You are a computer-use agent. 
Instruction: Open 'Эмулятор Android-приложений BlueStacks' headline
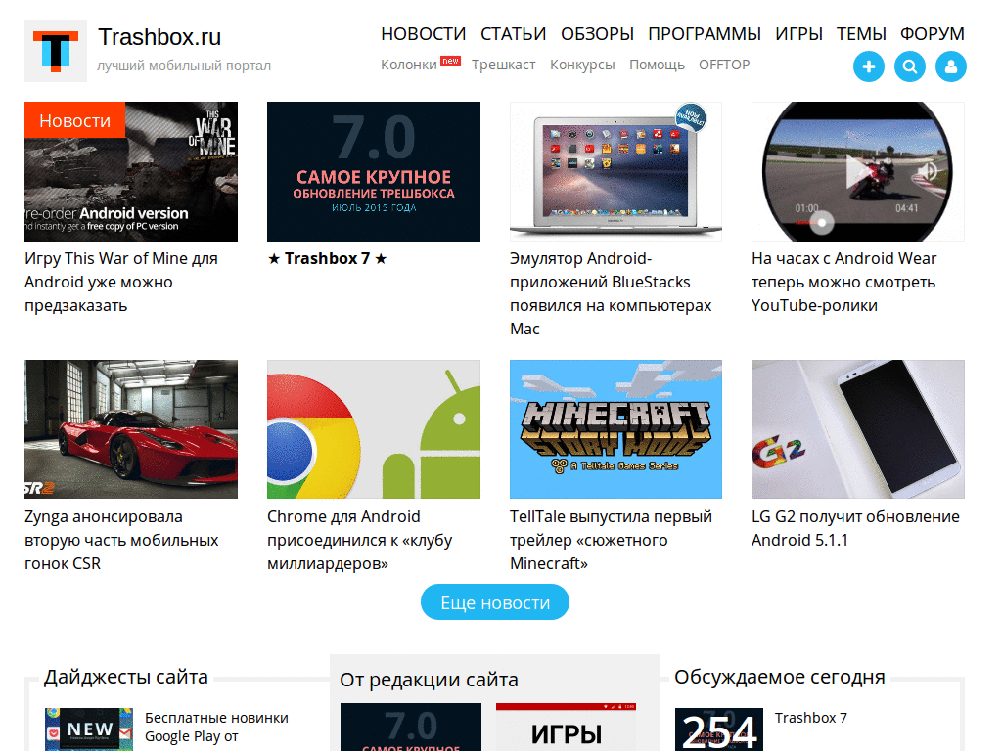(x=611, y=293)
